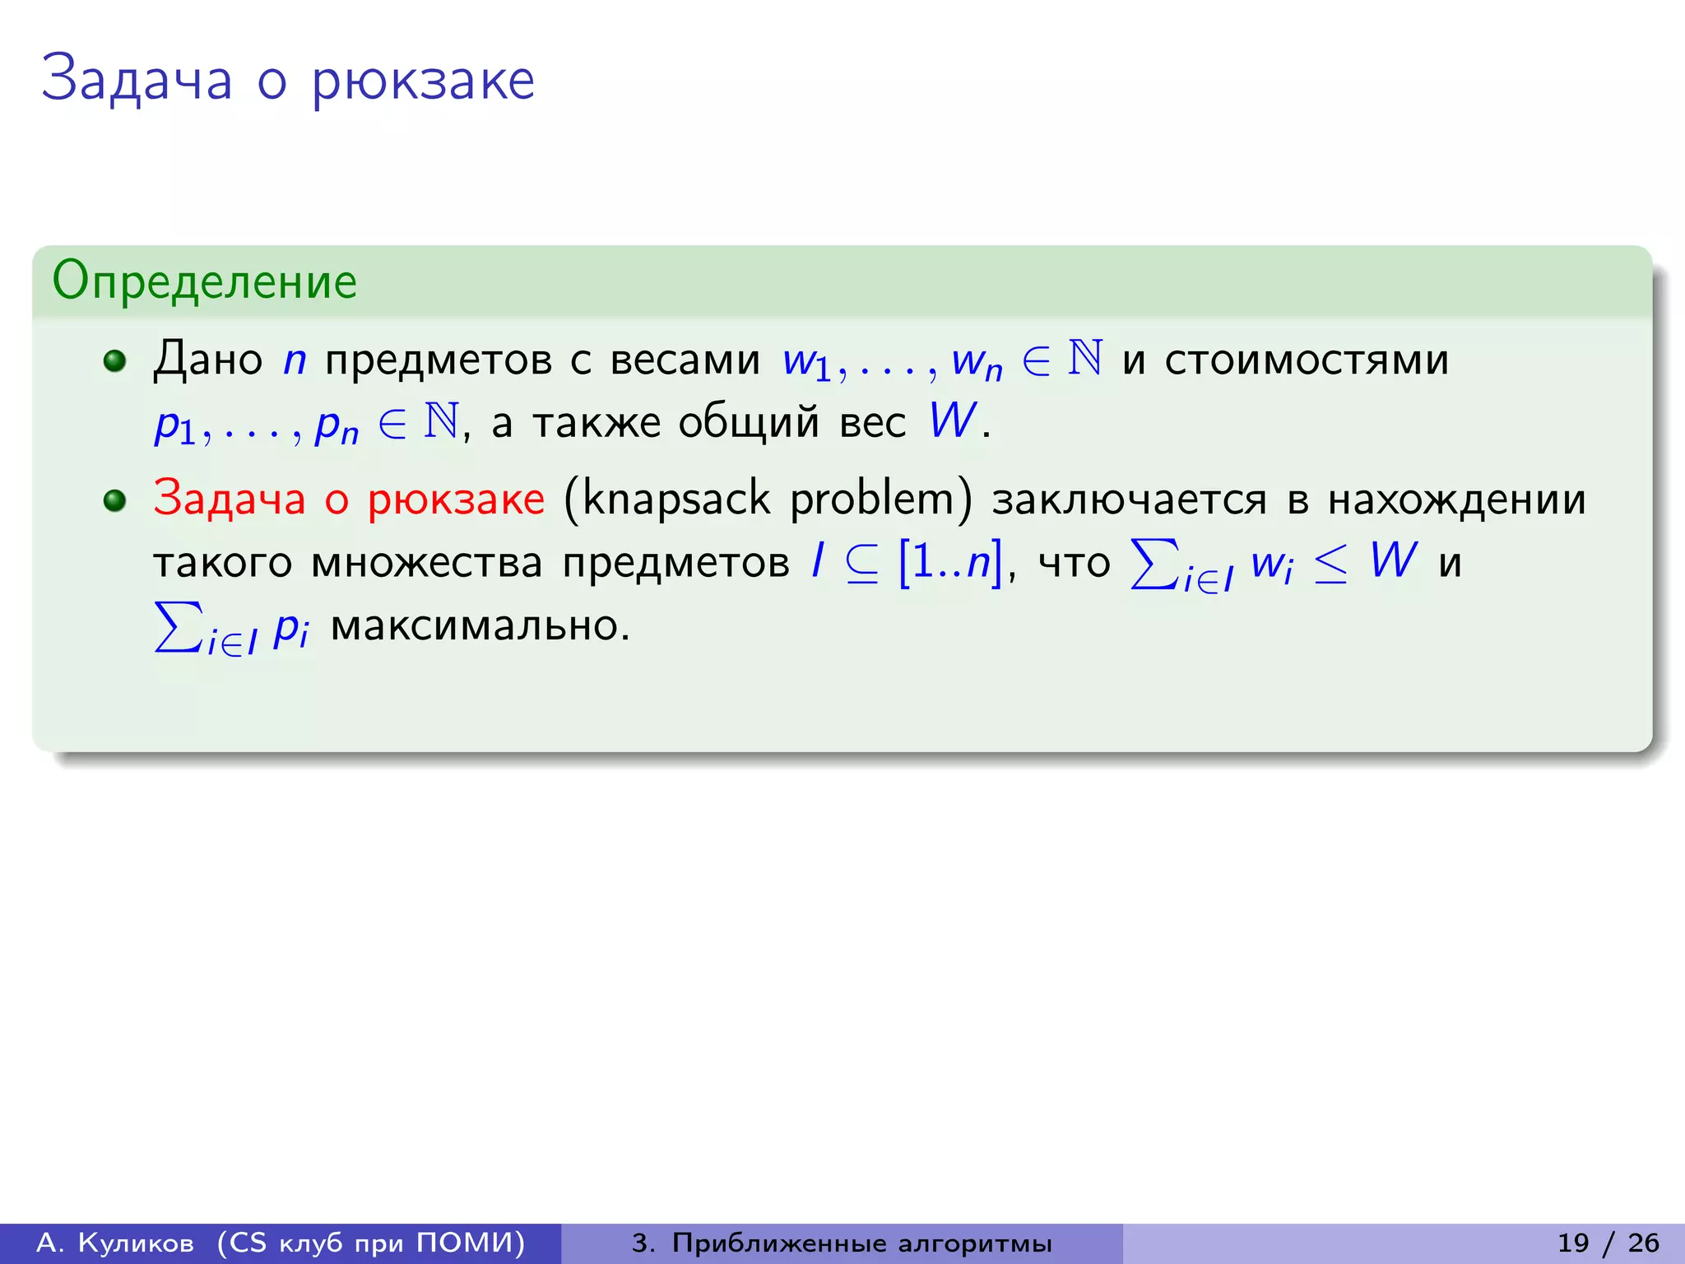The height and width of the screenshot is (1264, 1685).
Task: Click the page counter '19 / 26'
Action: coord(1608,1243)
